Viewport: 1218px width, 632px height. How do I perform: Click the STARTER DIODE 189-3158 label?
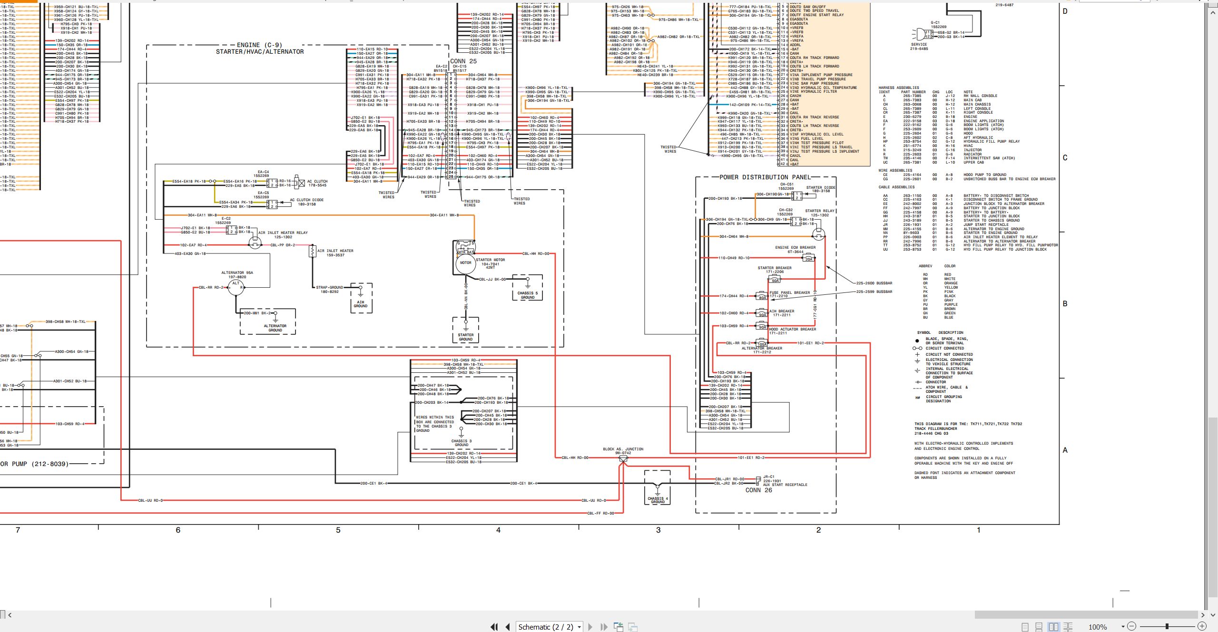821,189
